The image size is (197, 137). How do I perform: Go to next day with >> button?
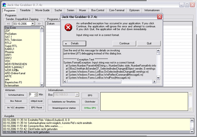pyautogui.click(x=39, y=24)
